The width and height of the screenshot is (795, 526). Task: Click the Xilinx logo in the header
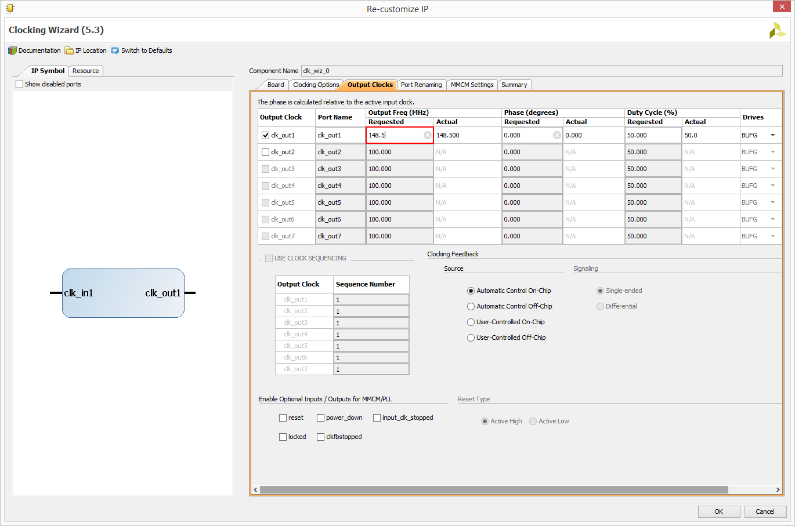[778, 30]
